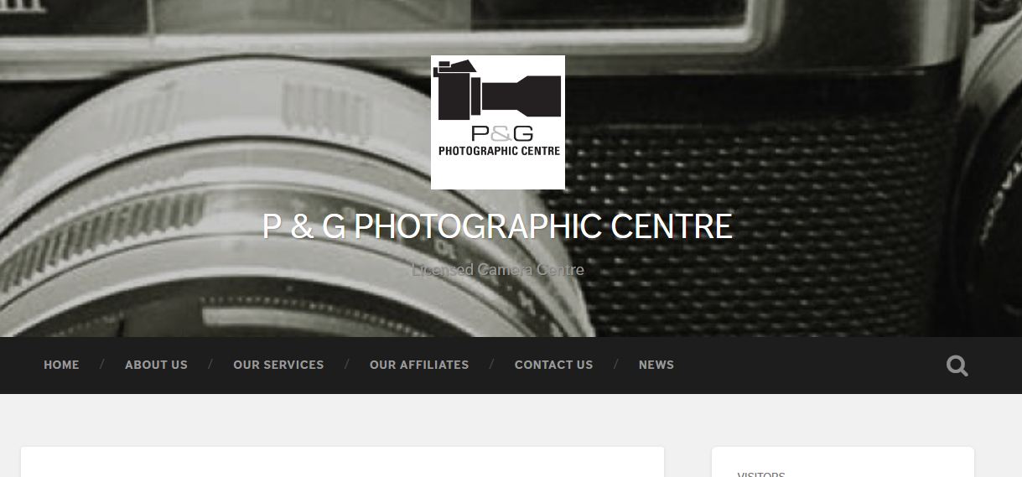Go to the HOME menu item

[x=61, y=365]
